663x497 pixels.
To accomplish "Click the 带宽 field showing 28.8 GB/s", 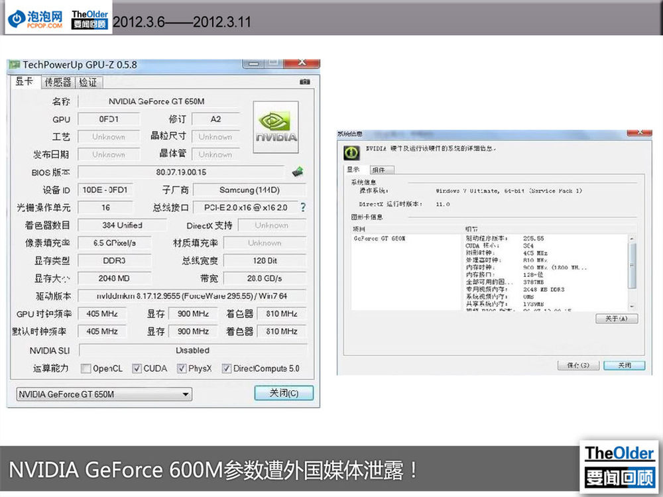I will pyautogui.click(x=265, y=278).
